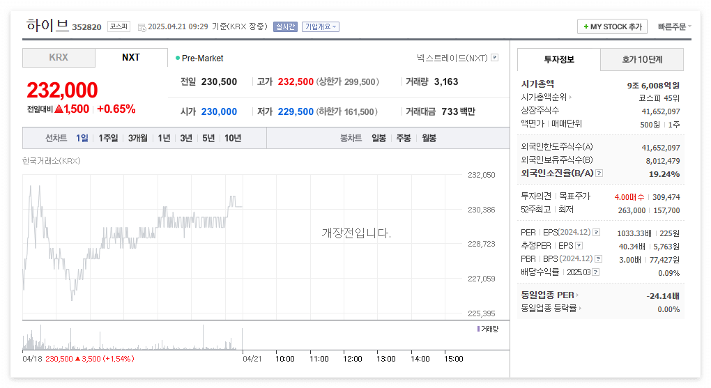Click the stock code 352820
The image size is (711, 388).
click(86, 27)
